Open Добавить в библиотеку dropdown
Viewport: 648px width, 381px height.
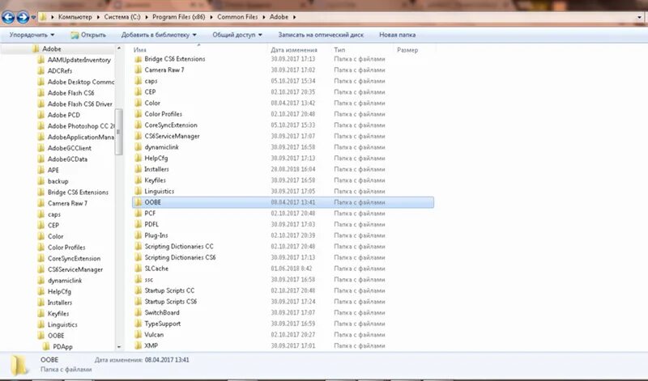point(159,35)
